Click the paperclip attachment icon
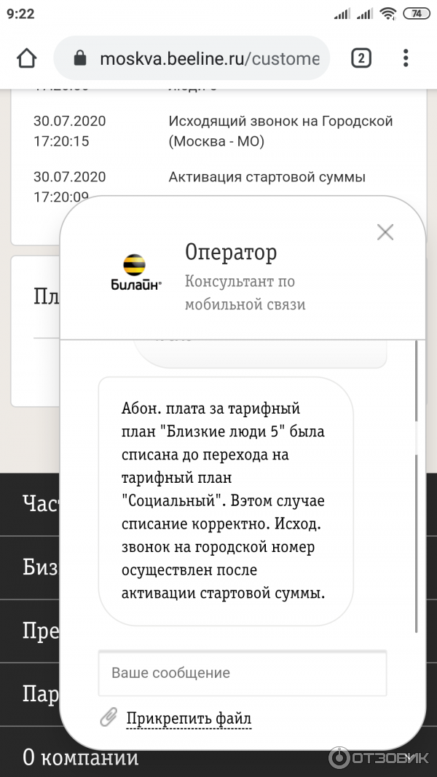This screenshot has height=777, width=437. (109, 717)
